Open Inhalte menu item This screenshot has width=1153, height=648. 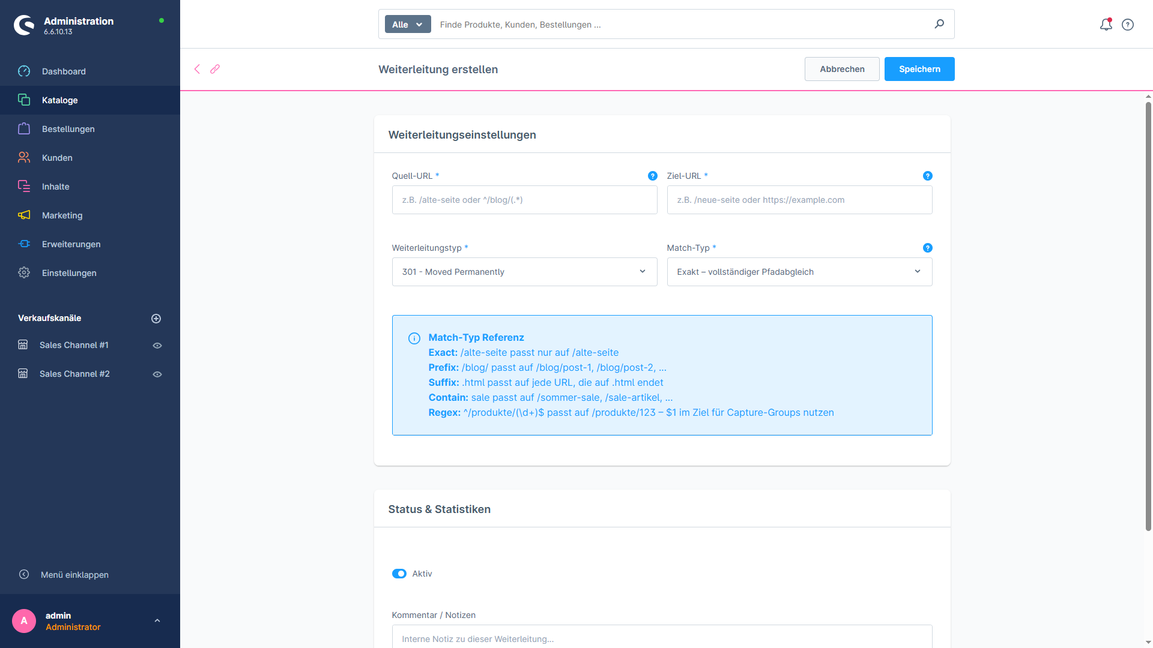(x=90, y=187)
